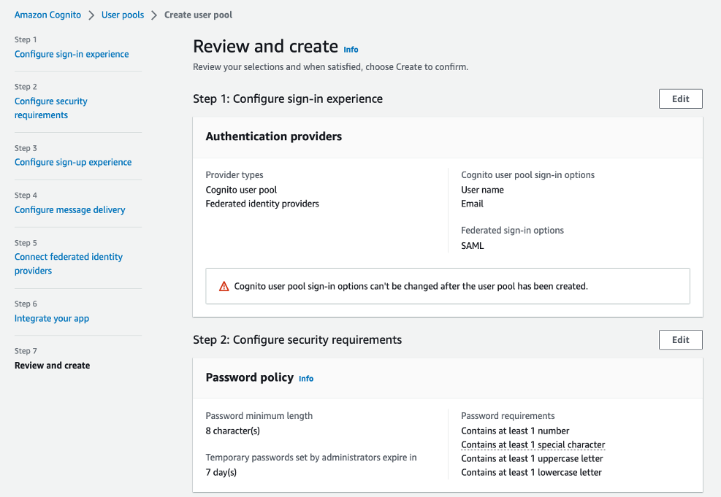Go to Configure sign-in experience step
Image resolution: width=721 pixels, height=497 pixels.
(72, 54)
